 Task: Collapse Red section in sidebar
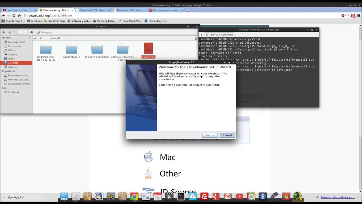pos(29,88)
